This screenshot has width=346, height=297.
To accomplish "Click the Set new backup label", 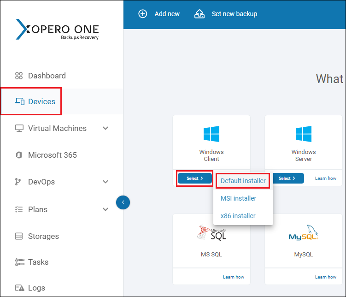I will 235,14.
